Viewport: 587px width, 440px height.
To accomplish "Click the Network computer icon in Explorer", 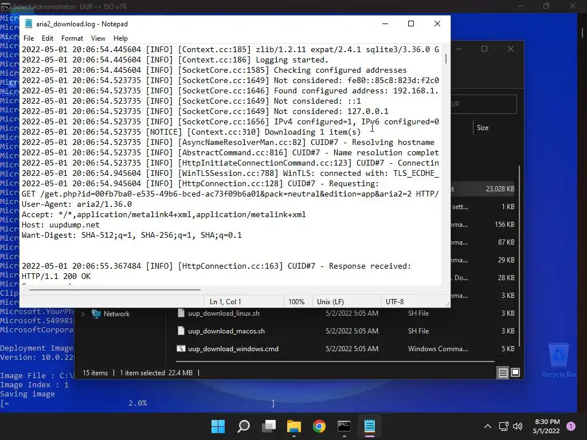I will point(96,314).
